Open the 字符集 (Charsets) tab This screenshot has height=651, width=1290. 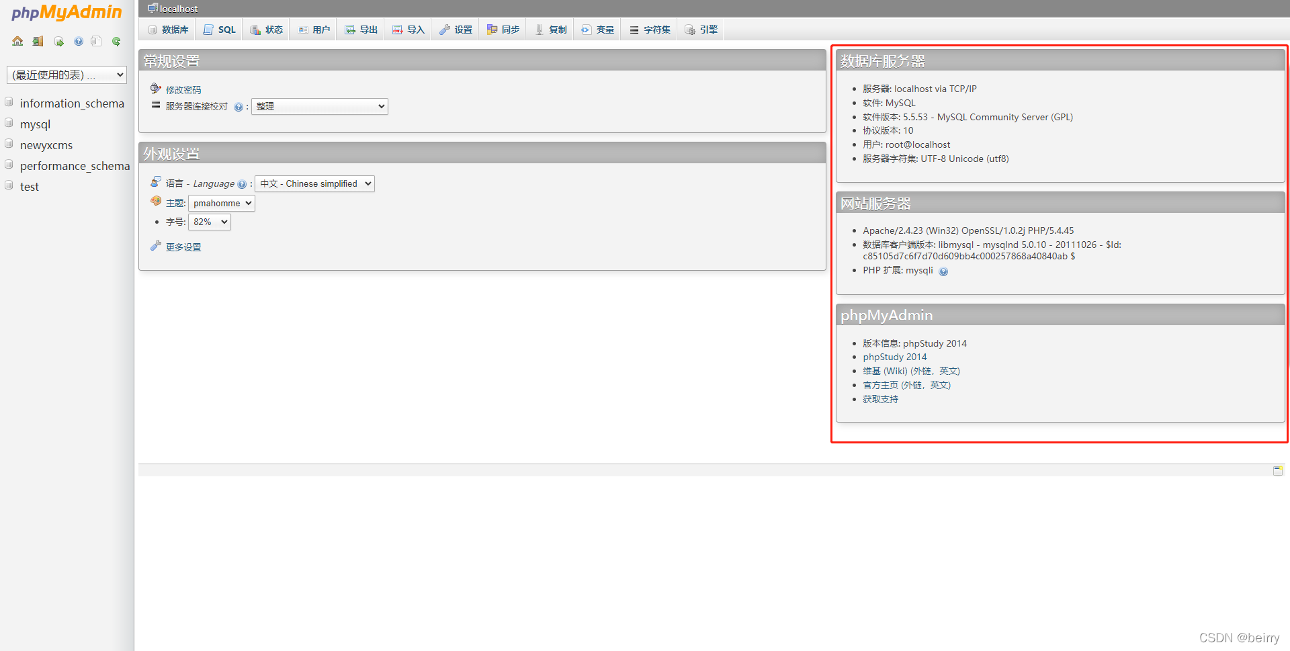(x=650, y=30)
